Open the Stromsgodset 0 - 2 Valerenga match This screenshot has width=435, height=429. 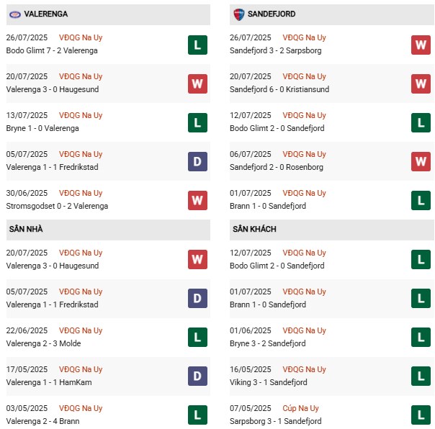tap(57, 206)
